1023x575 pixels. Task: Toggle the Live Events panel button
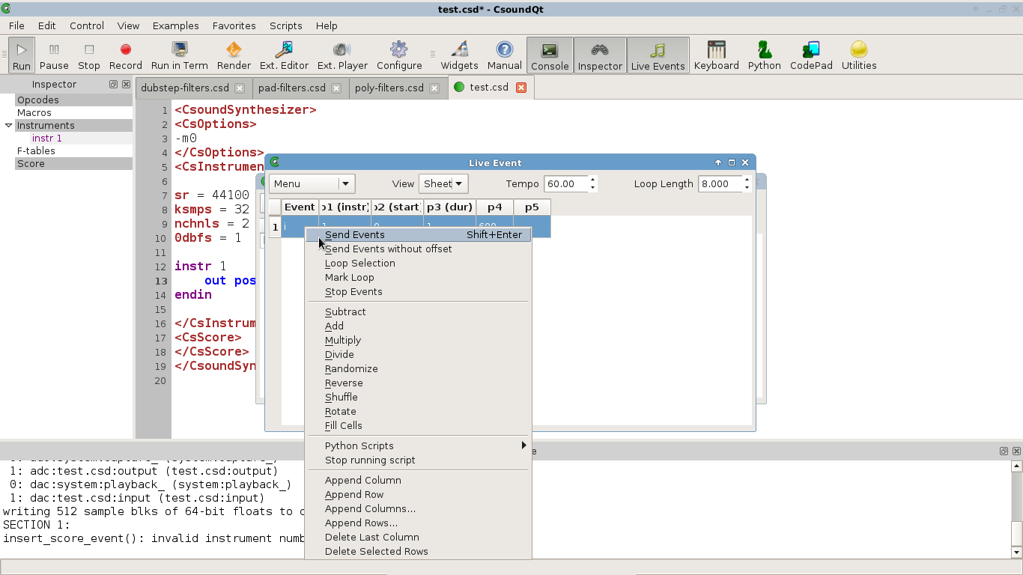coord(658,55)
